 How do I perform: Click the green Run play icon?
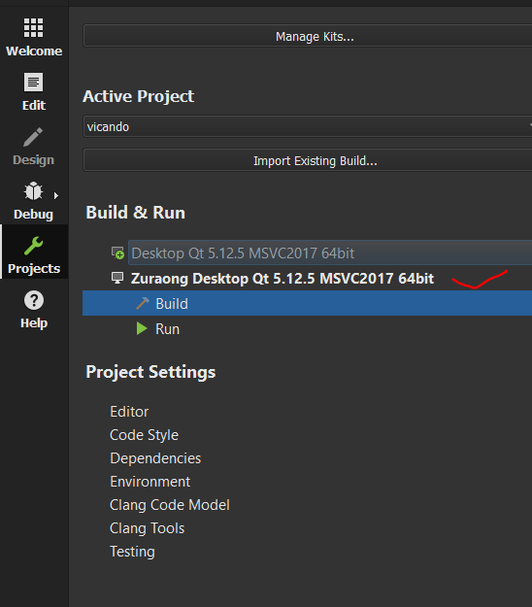(142, 328)
